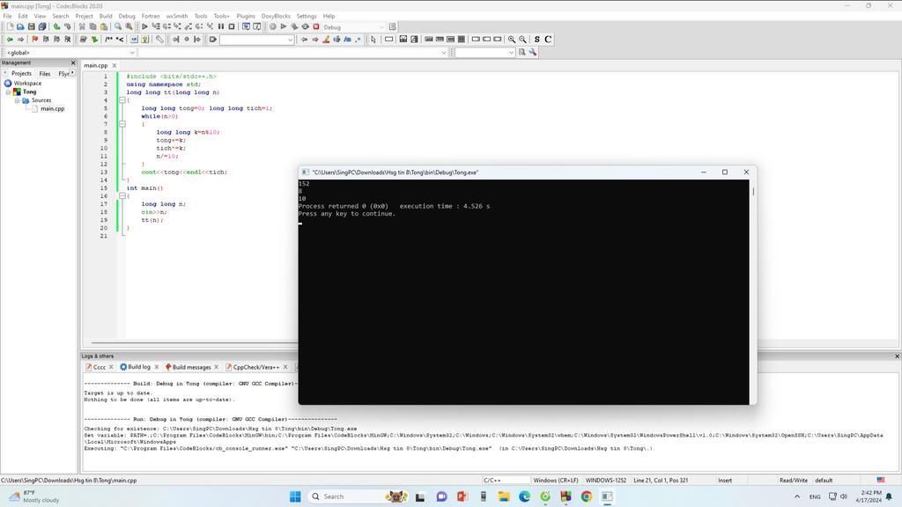Click the Windows Start button
The height and width of the screenshot is (507, 902).
pyautogui.click(x=295, y=496)
